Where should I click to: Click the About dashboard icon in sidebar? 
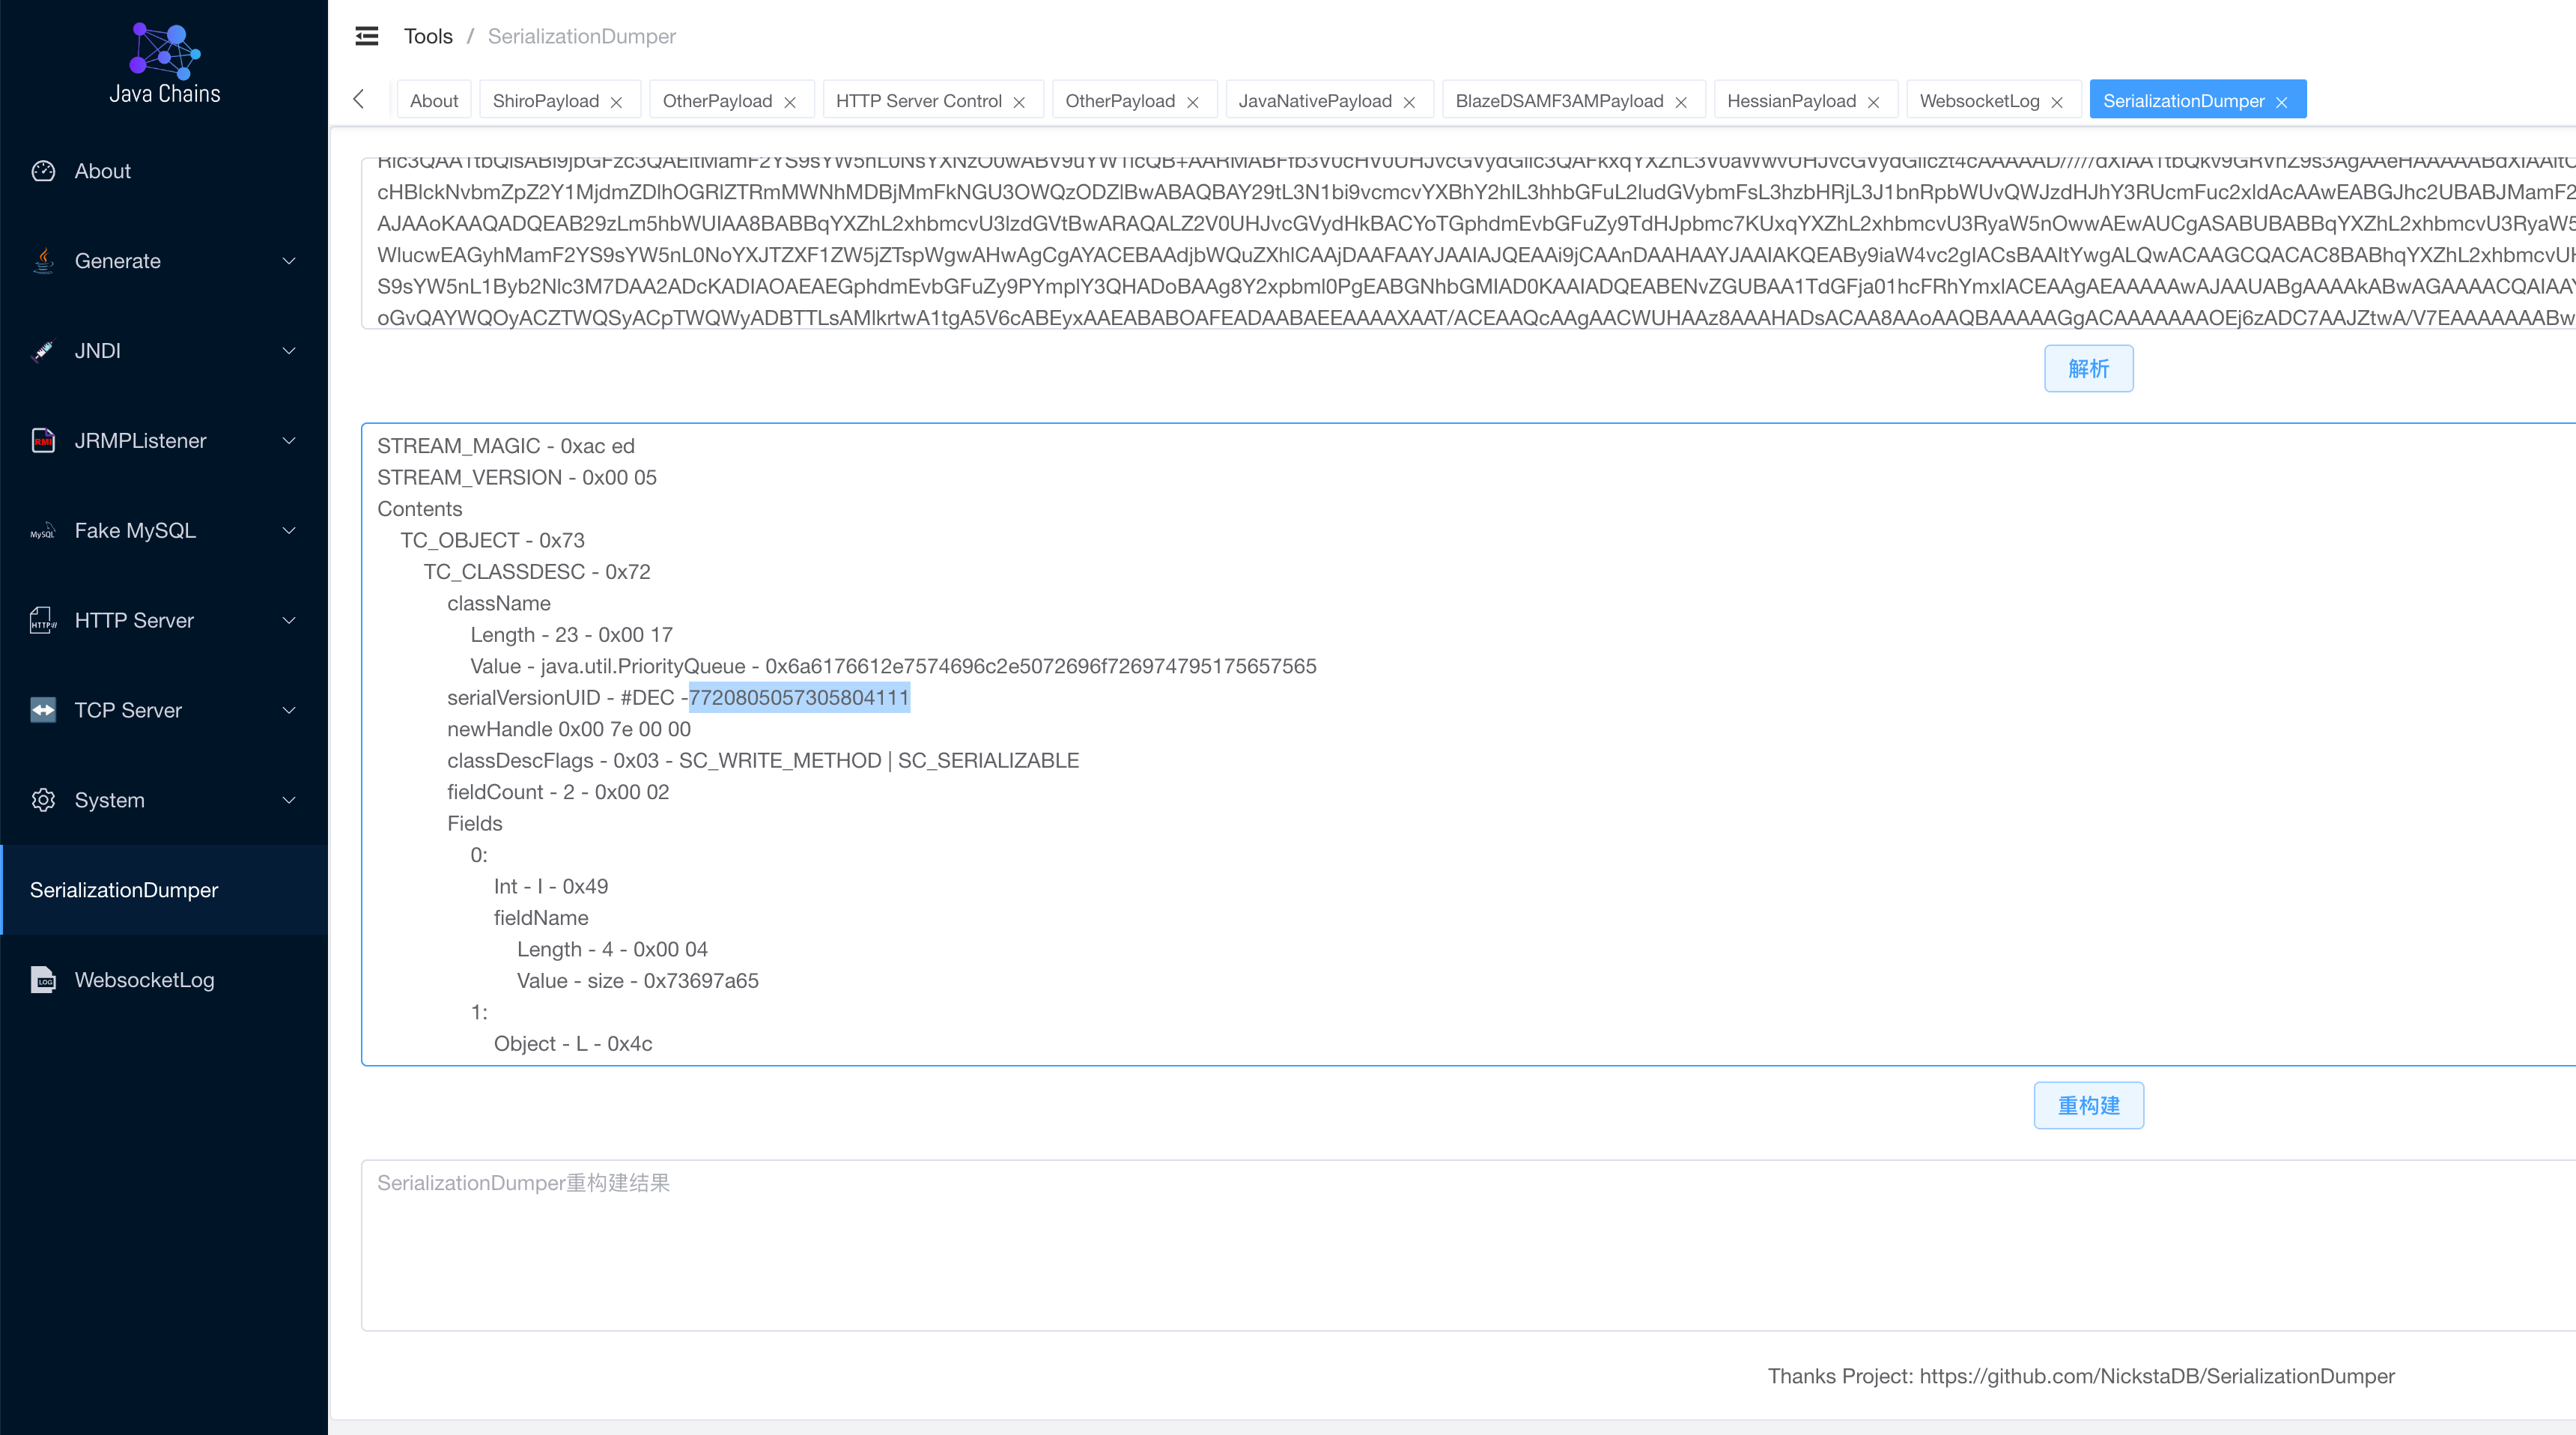43,171
